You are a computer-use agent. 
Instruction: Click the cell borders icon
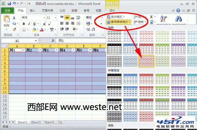(x=24, y=29)
